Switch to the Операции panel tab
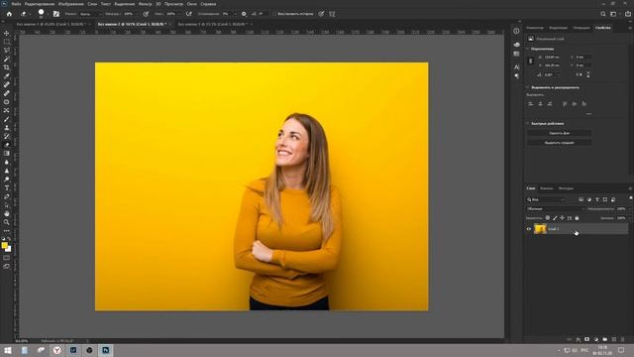The width and height of the screenshot is (634, 357). 581,28
